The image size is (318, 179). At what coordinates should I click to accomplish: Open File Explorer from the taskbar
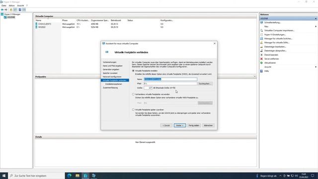pyautogui.click(x=78, y=176)
